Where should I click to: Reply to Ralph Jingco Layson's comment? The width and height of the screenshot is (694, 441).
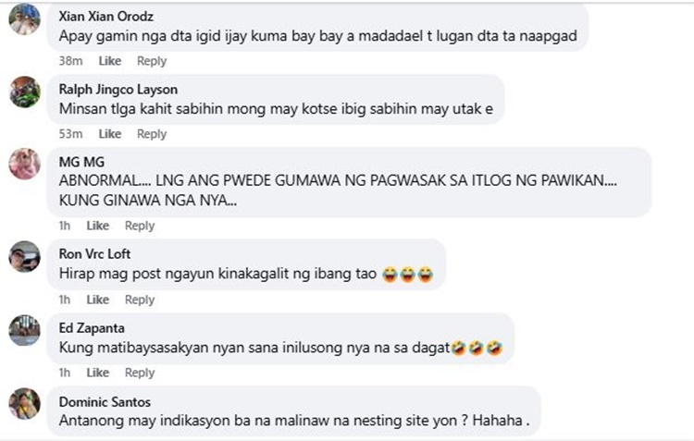click(x=152, y=134)
